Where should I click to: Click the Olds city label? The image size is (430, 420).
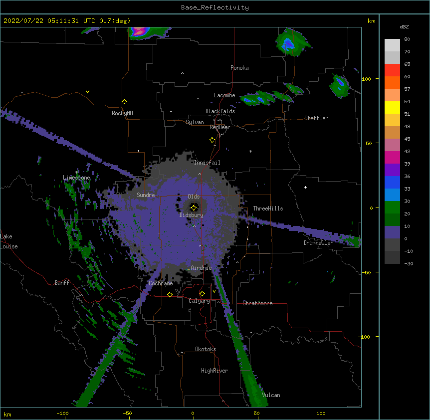pos(194,197)
